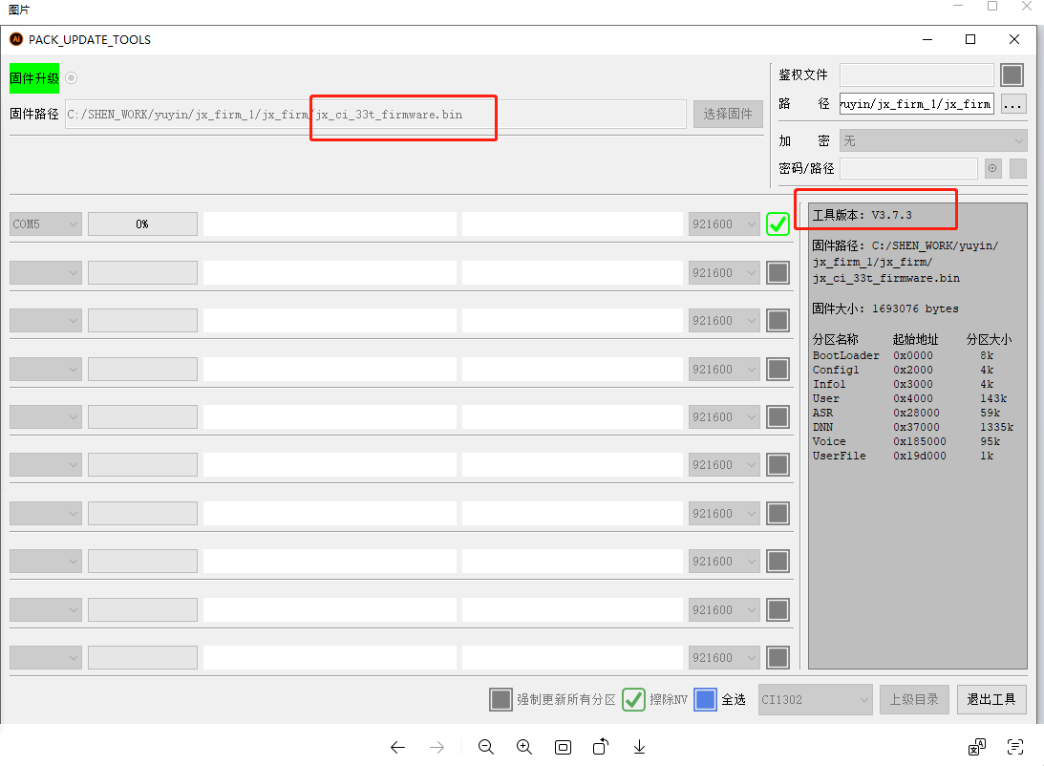Expand the CI1302 chip model dropdown
1044x766 pixels.
tap(815, 699)
